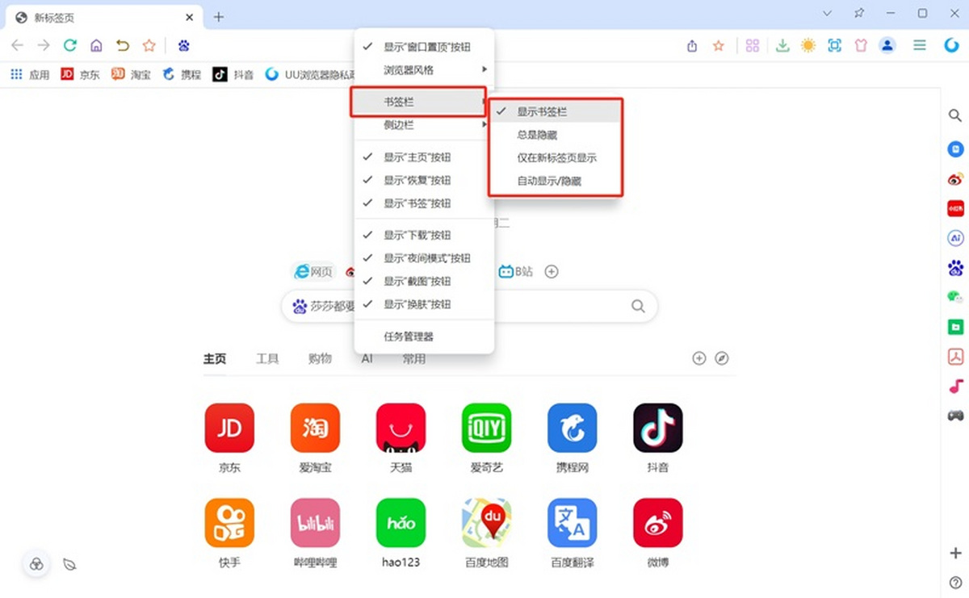This screenshot has width=969, height=598.
Task: Open Baidu paw icon in sidebar
Action: (x=955, y=267)
